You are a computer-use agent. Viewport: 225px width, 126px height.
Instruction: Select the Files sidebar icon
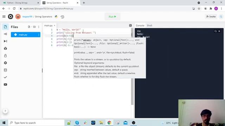tap(6, 27)
